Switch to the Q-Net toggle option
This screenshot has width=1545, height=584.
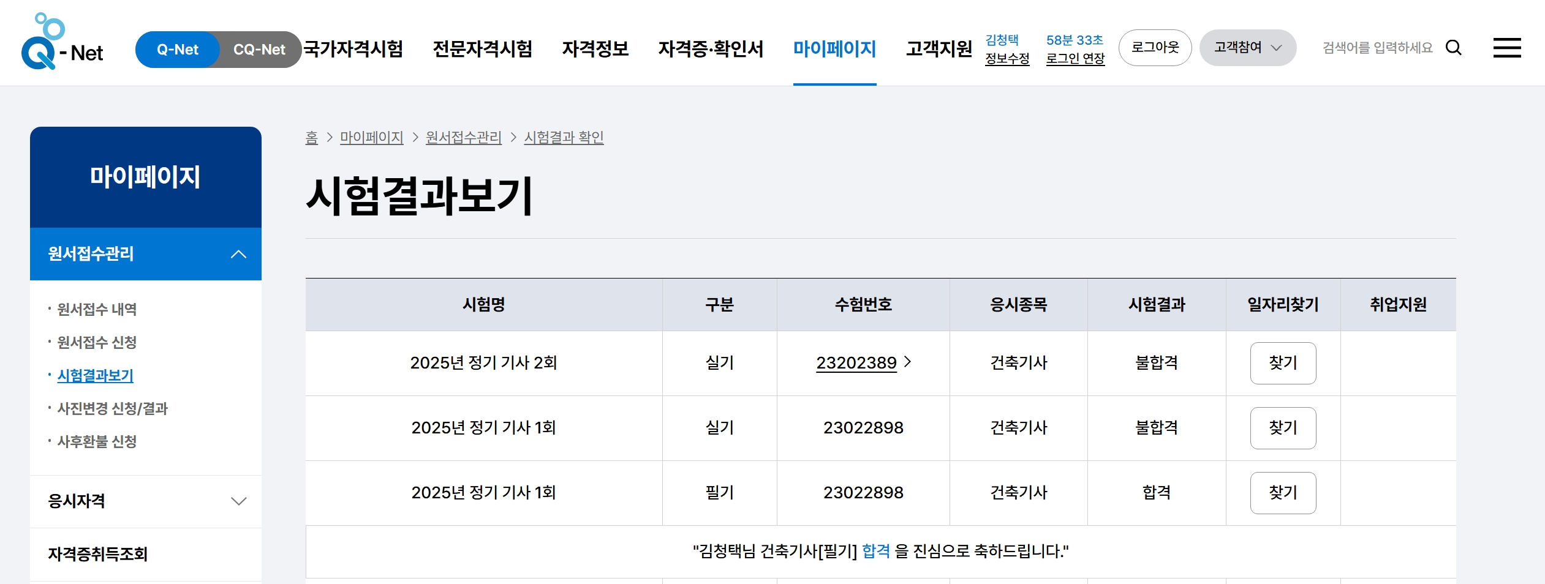[x=177, y=50]
